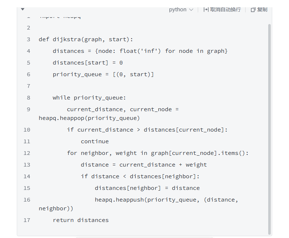Image resolution: width=289 pixels, height=238 pixels.
Task: Click the 'def dijkstra(graph, start):' line
Action: (86, 39)
